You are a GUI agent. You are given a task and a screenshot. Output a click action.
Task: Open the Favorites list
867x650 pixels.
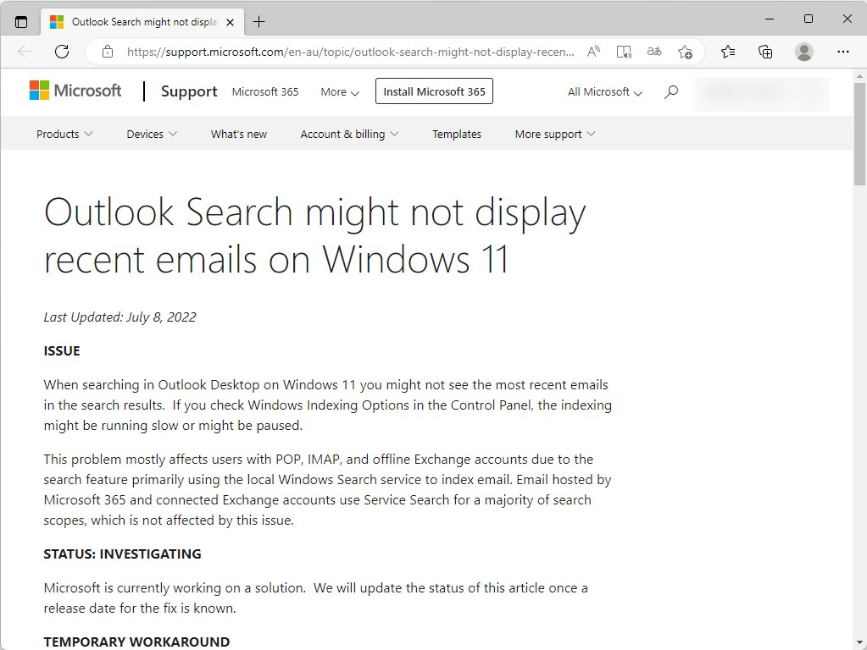728,52
